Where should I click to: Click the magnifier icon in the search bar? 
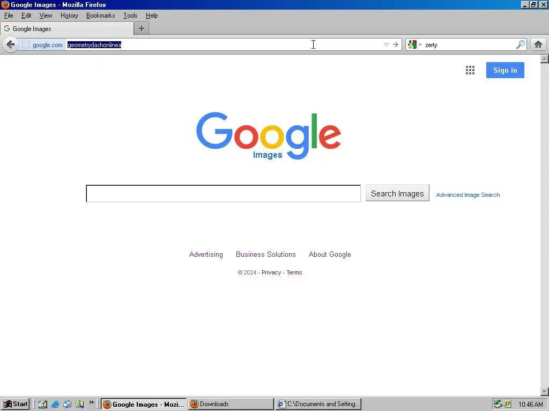(x=521, y=44)
